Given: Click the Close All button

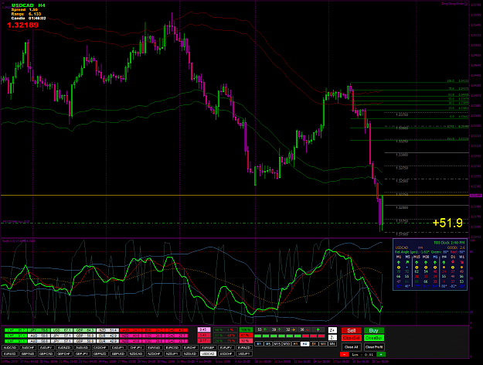Looking at the screenshot, I should click(352, 347).
